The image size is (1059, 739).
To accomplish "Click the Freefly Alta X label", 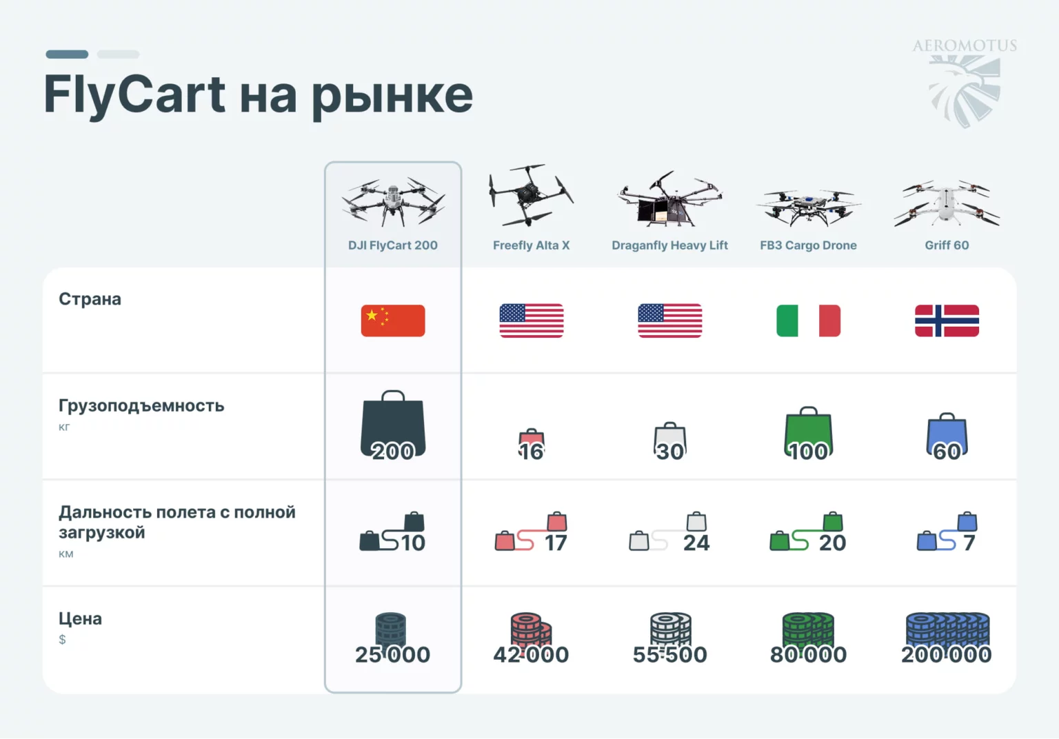I will (532, 245).
